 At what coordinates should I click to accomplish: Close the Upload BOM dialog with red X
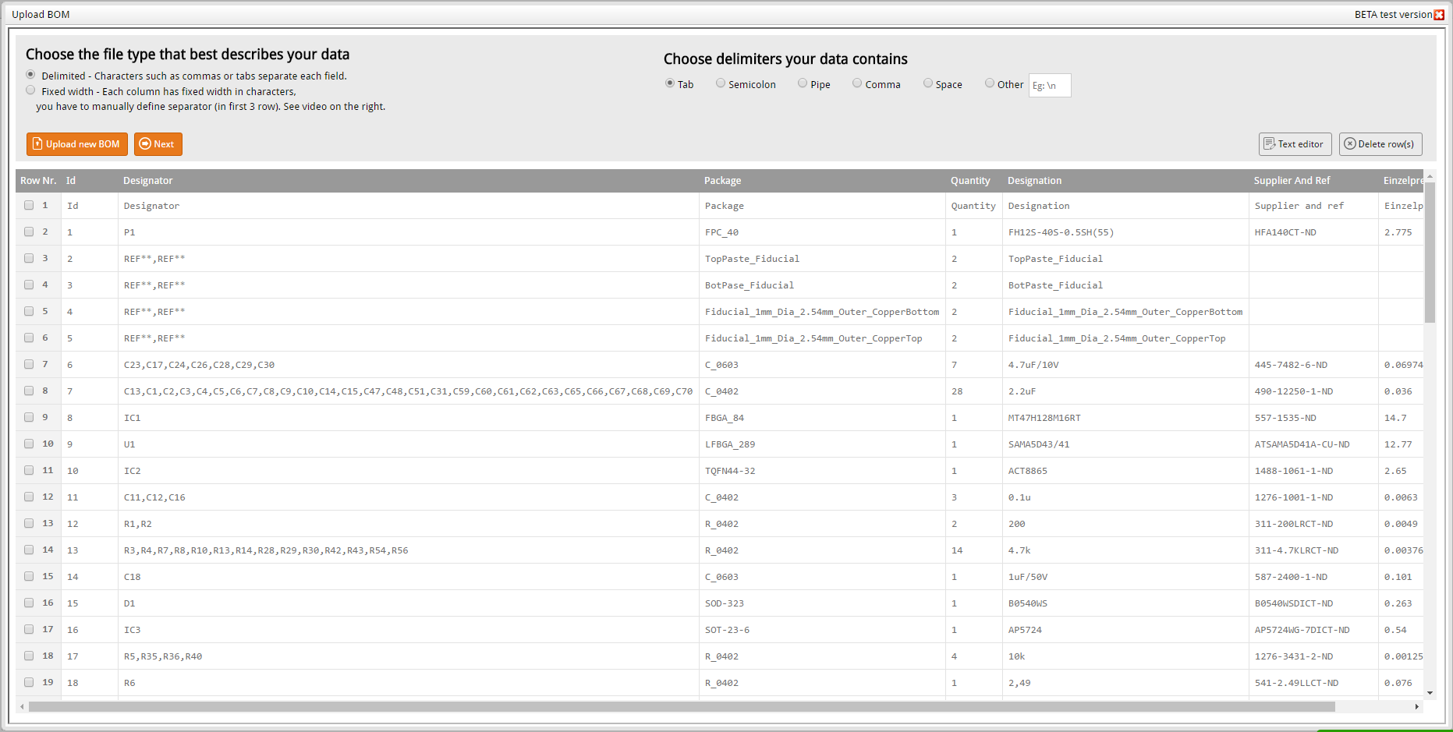point(1439,15)
